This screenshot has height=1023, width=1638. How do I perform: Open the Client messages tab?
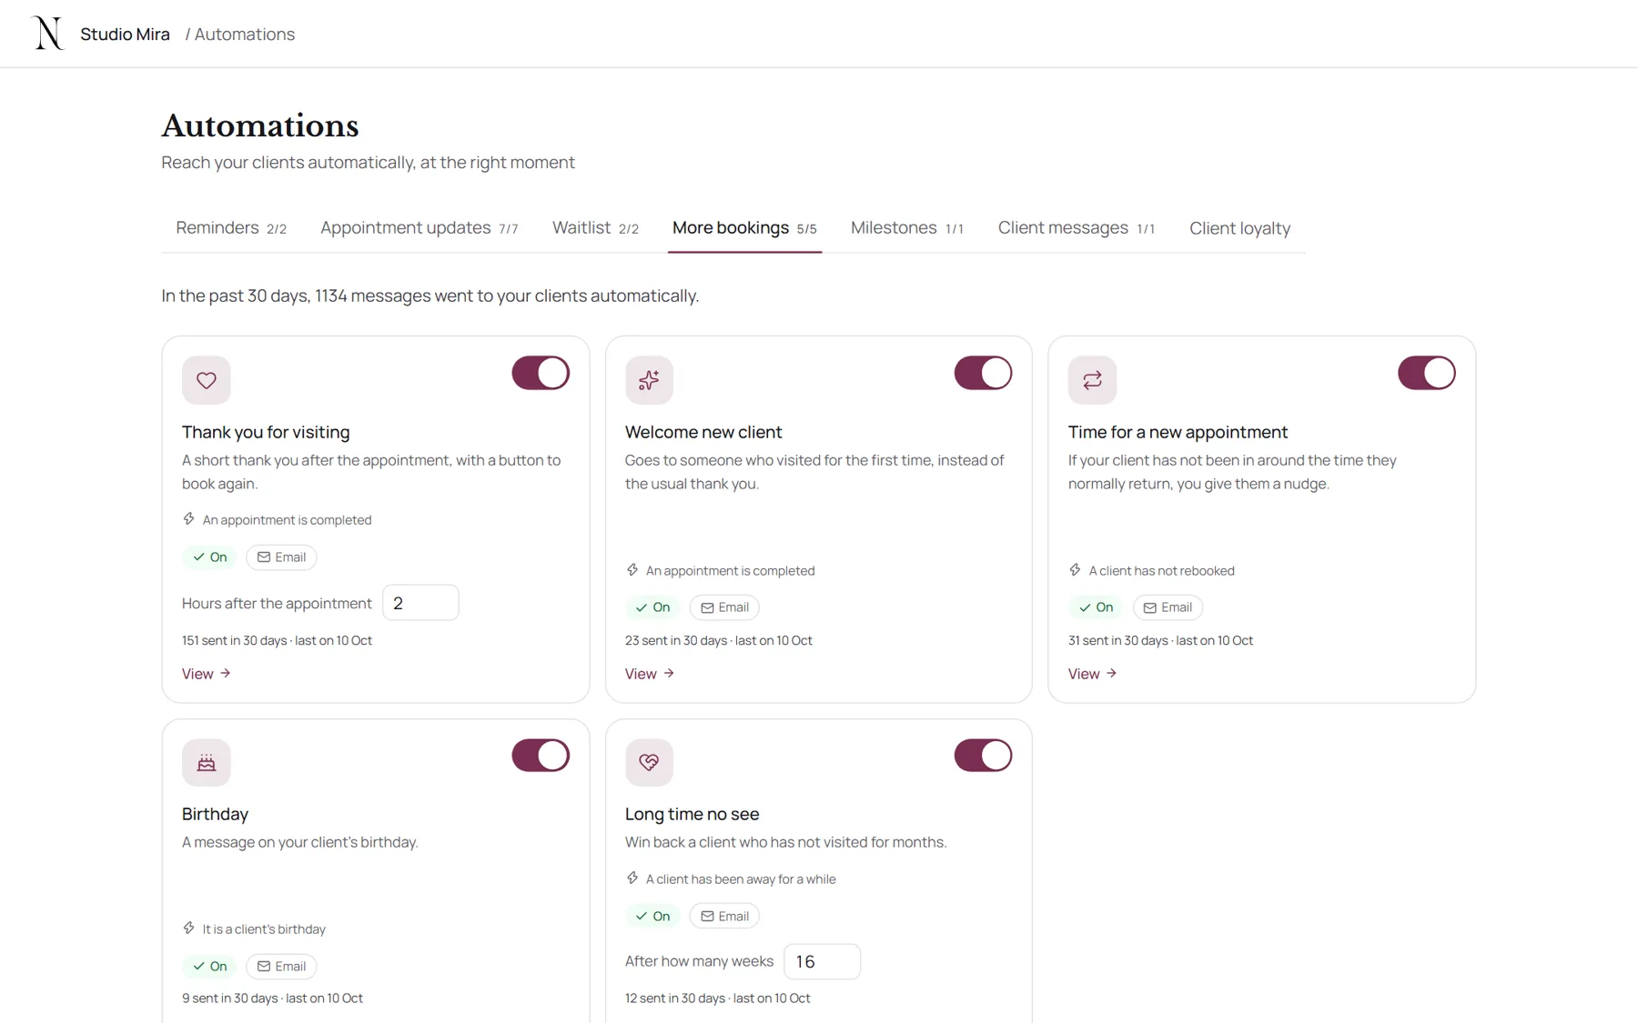coord(1077,228)
